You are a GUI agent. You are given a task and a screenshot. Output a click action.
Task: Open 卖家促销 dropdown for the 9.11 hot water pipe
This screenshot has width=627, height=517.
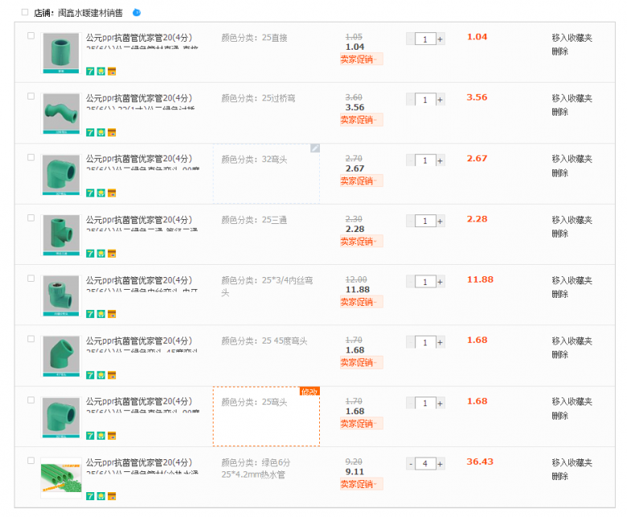[360, 484]
